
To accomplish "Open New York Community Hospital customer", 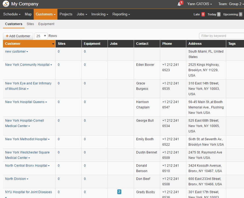I will point(28,65).
